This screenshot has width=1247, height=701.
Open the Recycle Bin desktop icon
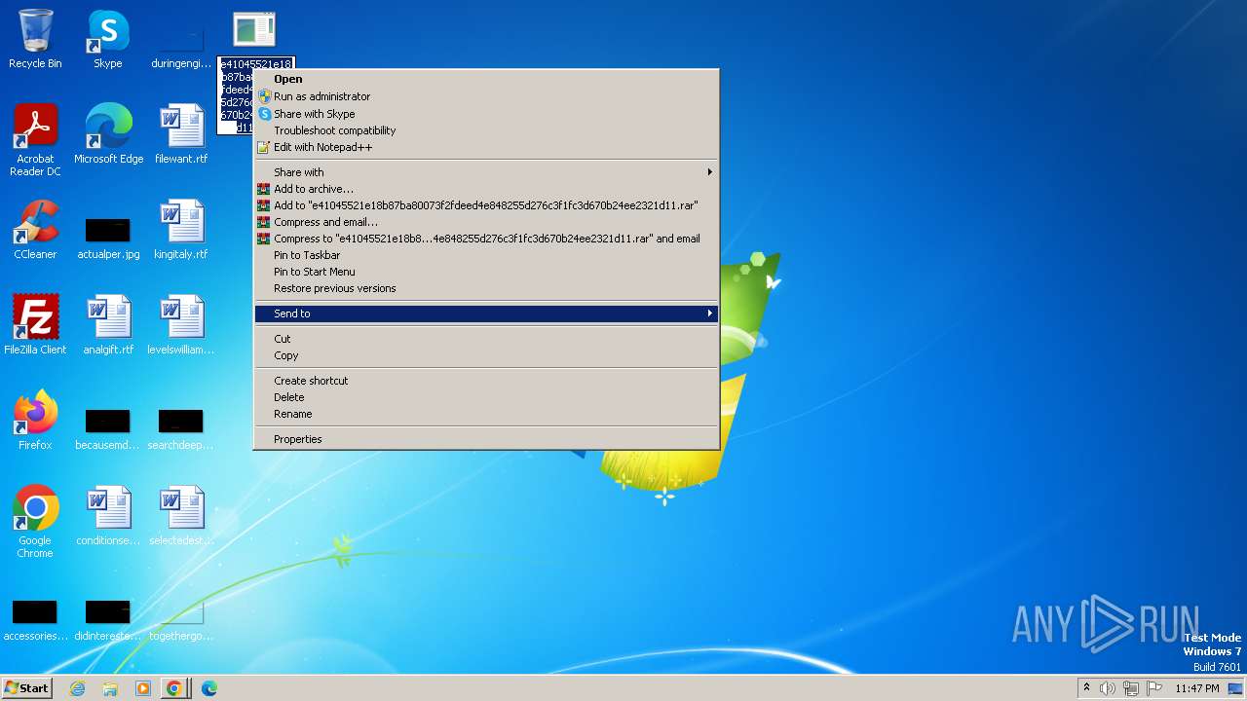coord(35,39)
